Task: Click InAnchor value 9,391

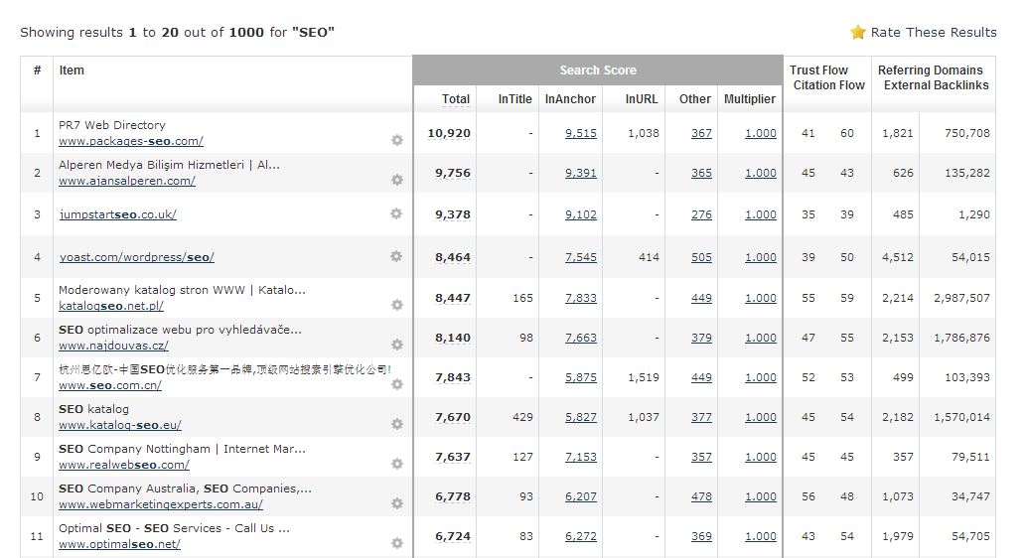Action: [581, 174]
